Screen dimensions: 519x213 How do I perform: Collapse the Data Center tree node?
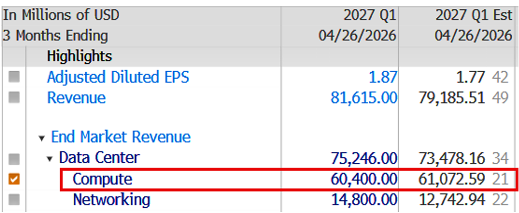click(x=50, y=159)
